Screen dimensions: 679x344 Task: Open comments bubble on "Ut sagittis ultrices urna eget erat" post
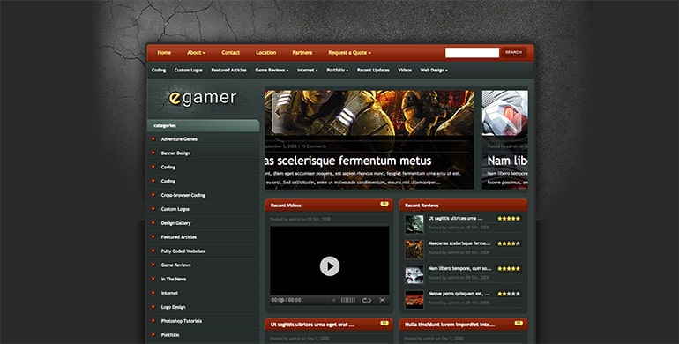[384, 323]
